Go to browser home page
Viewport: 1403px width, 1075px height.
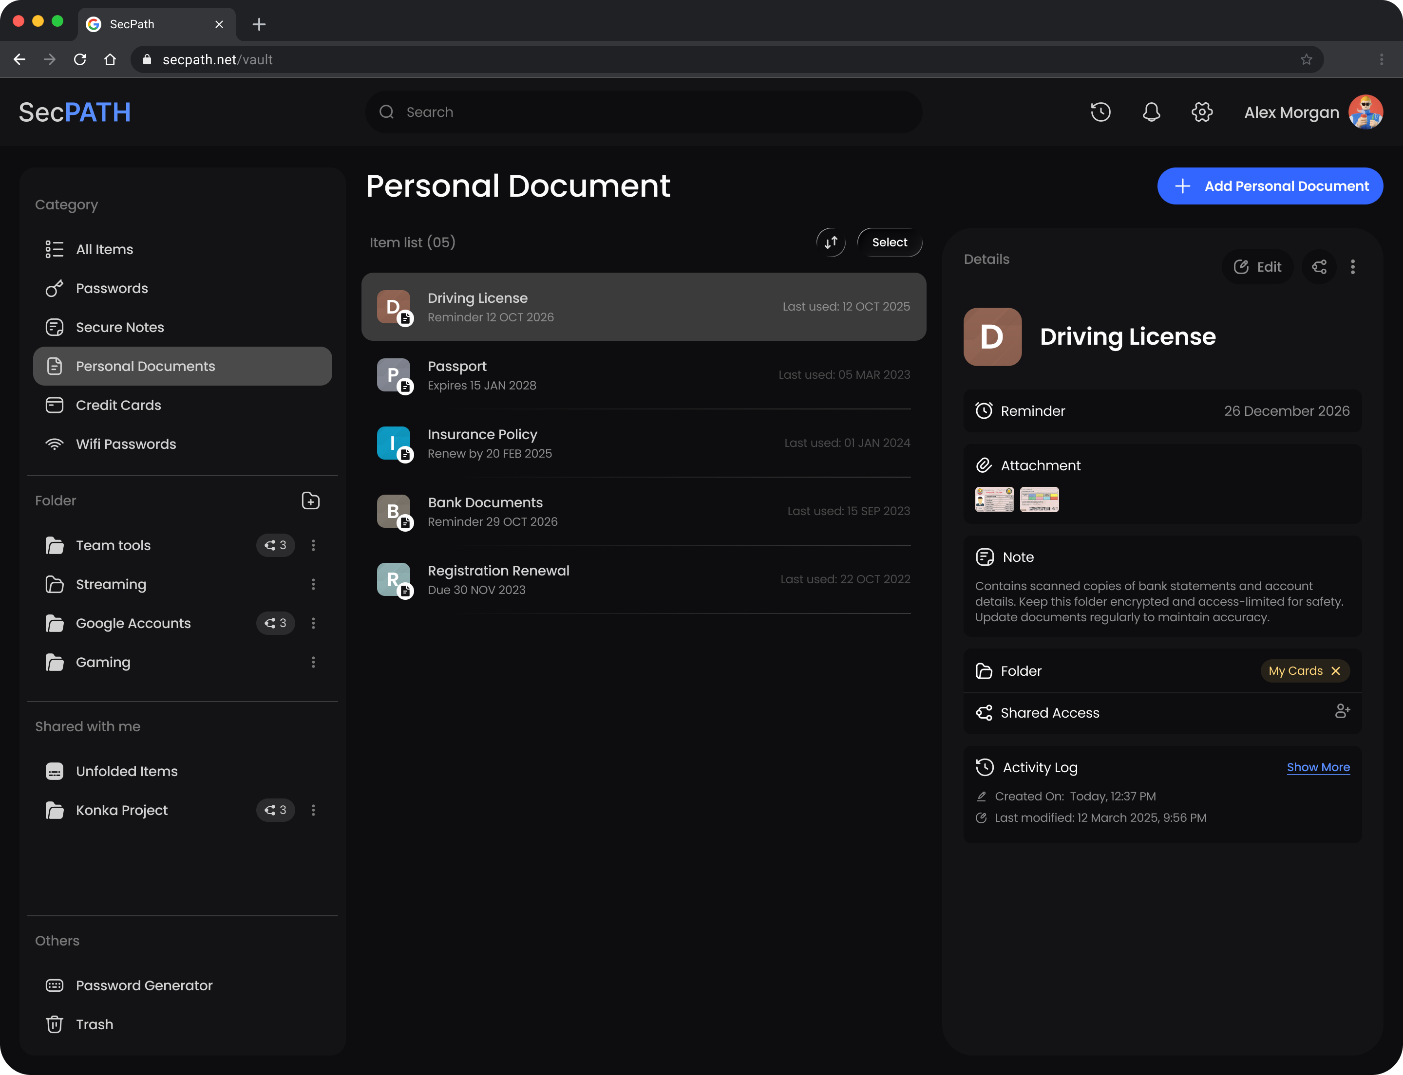(x=110, y=59)
